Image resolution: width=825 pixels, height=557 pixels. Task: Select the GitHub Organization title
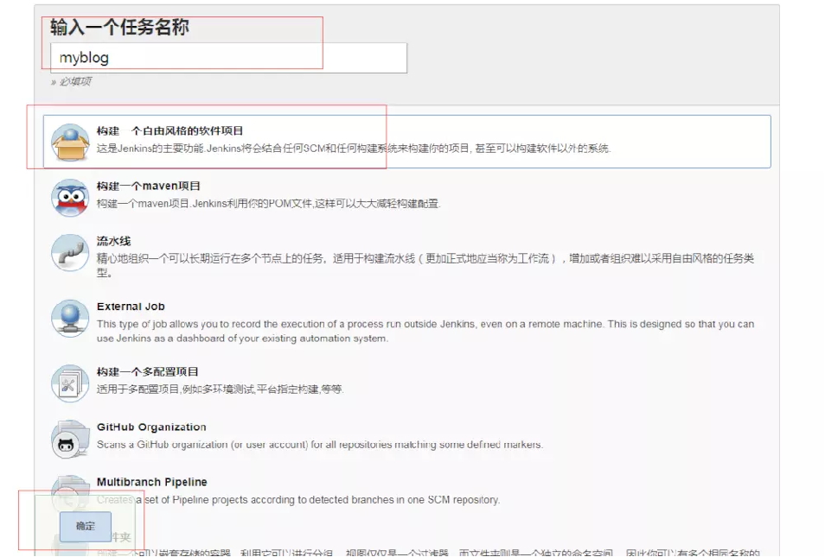click(x=151, y=427)
